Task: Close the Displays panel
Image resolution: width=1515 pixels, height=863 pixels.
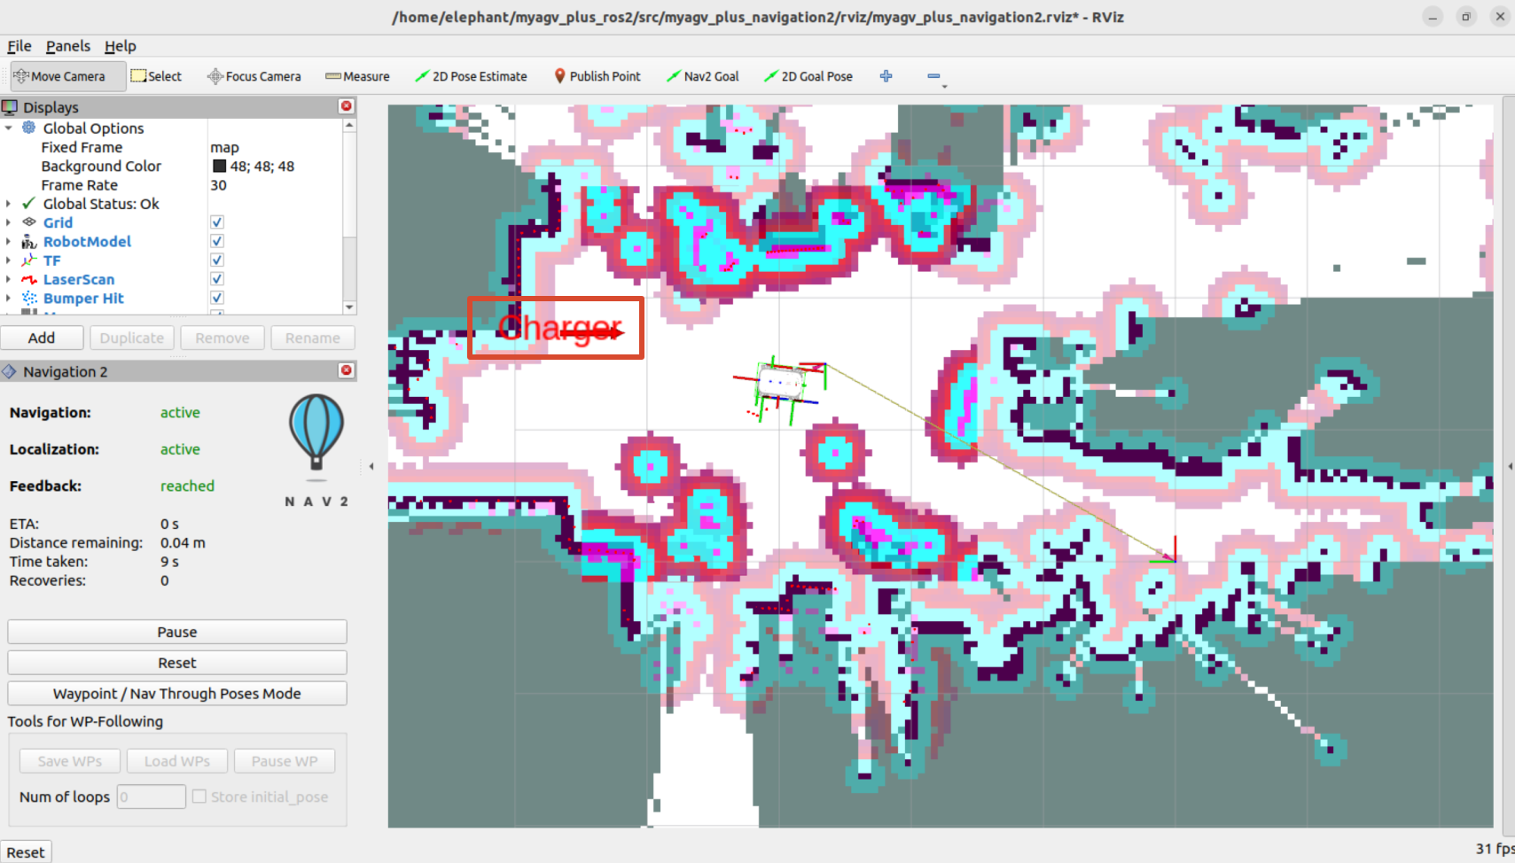Action: coord(347,106)
